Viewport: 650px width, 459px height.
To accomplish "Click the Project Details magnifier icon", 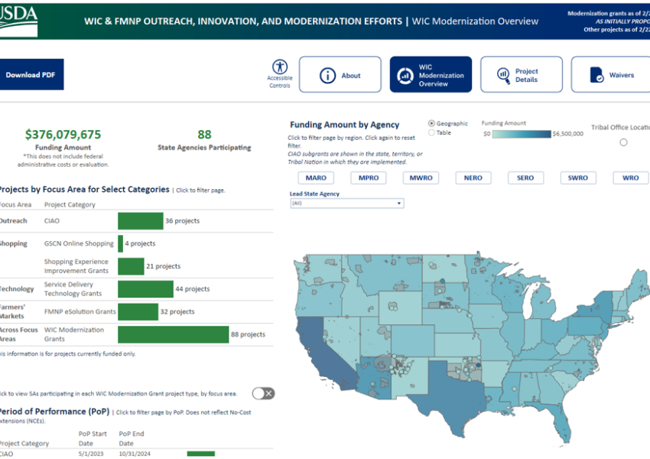I will (504, 76).
